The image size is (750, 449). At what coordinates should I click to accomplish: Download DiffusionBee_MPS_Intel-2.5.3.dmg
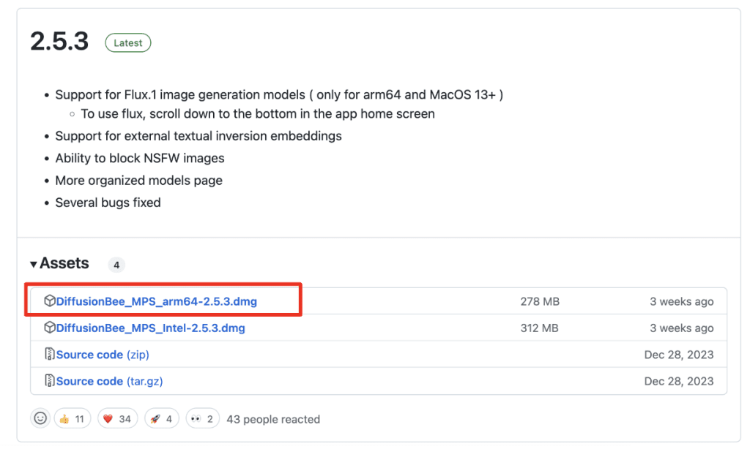tap(151, 328)
